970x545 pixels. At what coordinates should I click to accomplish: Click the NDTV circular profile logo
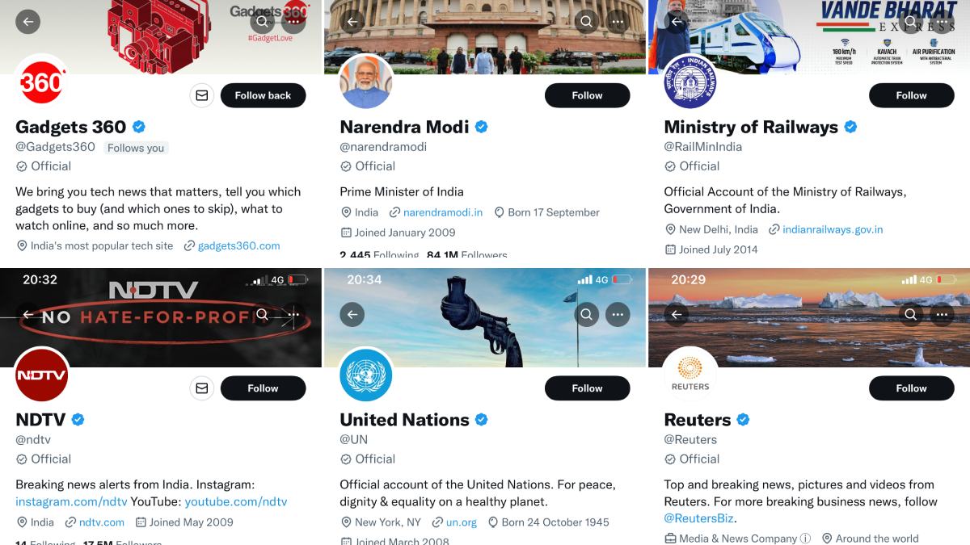42,375
